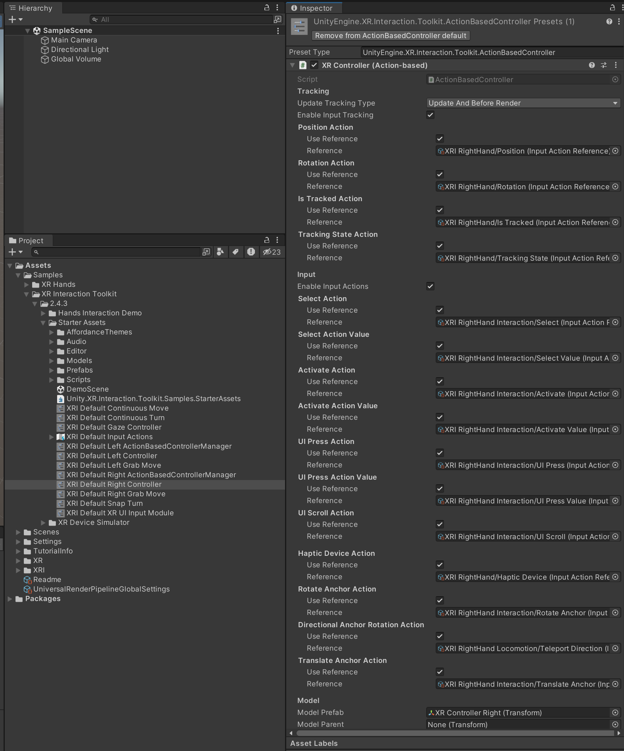Viewport: 624px width, 751px height.
Task: Collapse the SampleScene hierarchy arrow
Action: (27, 31)
